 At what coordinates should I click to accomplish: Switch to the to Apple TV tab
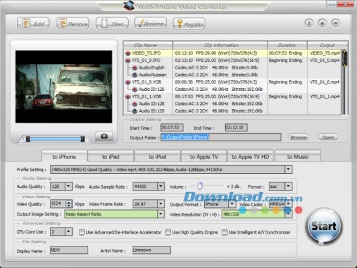click(x=204, y=157)
